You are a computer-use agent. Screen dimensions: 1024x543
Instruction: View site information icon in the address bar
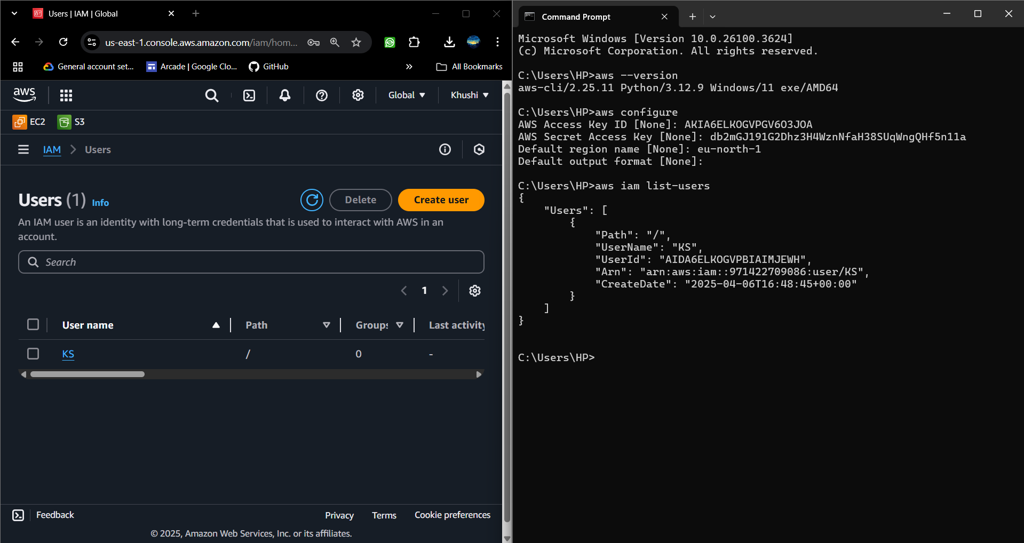click(x=92, y=42)
